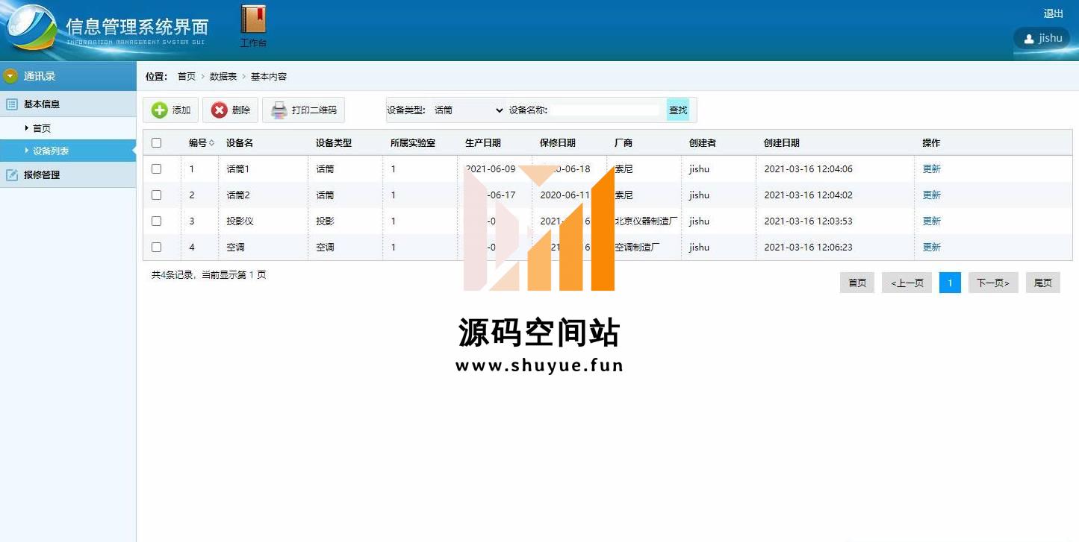Click the 下一页> next page button

pyautogui.click(x=993, y=283)
